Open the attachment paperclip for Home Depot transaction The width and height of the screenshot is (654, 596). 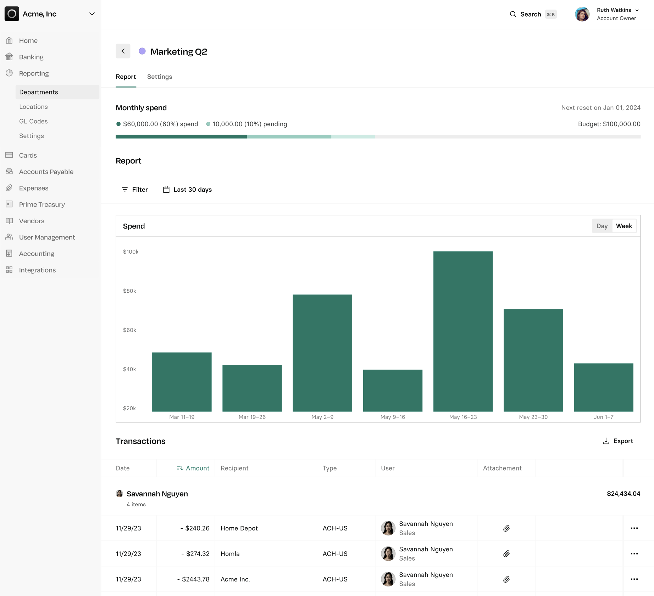pyautogui.click(x=506, y=528)
